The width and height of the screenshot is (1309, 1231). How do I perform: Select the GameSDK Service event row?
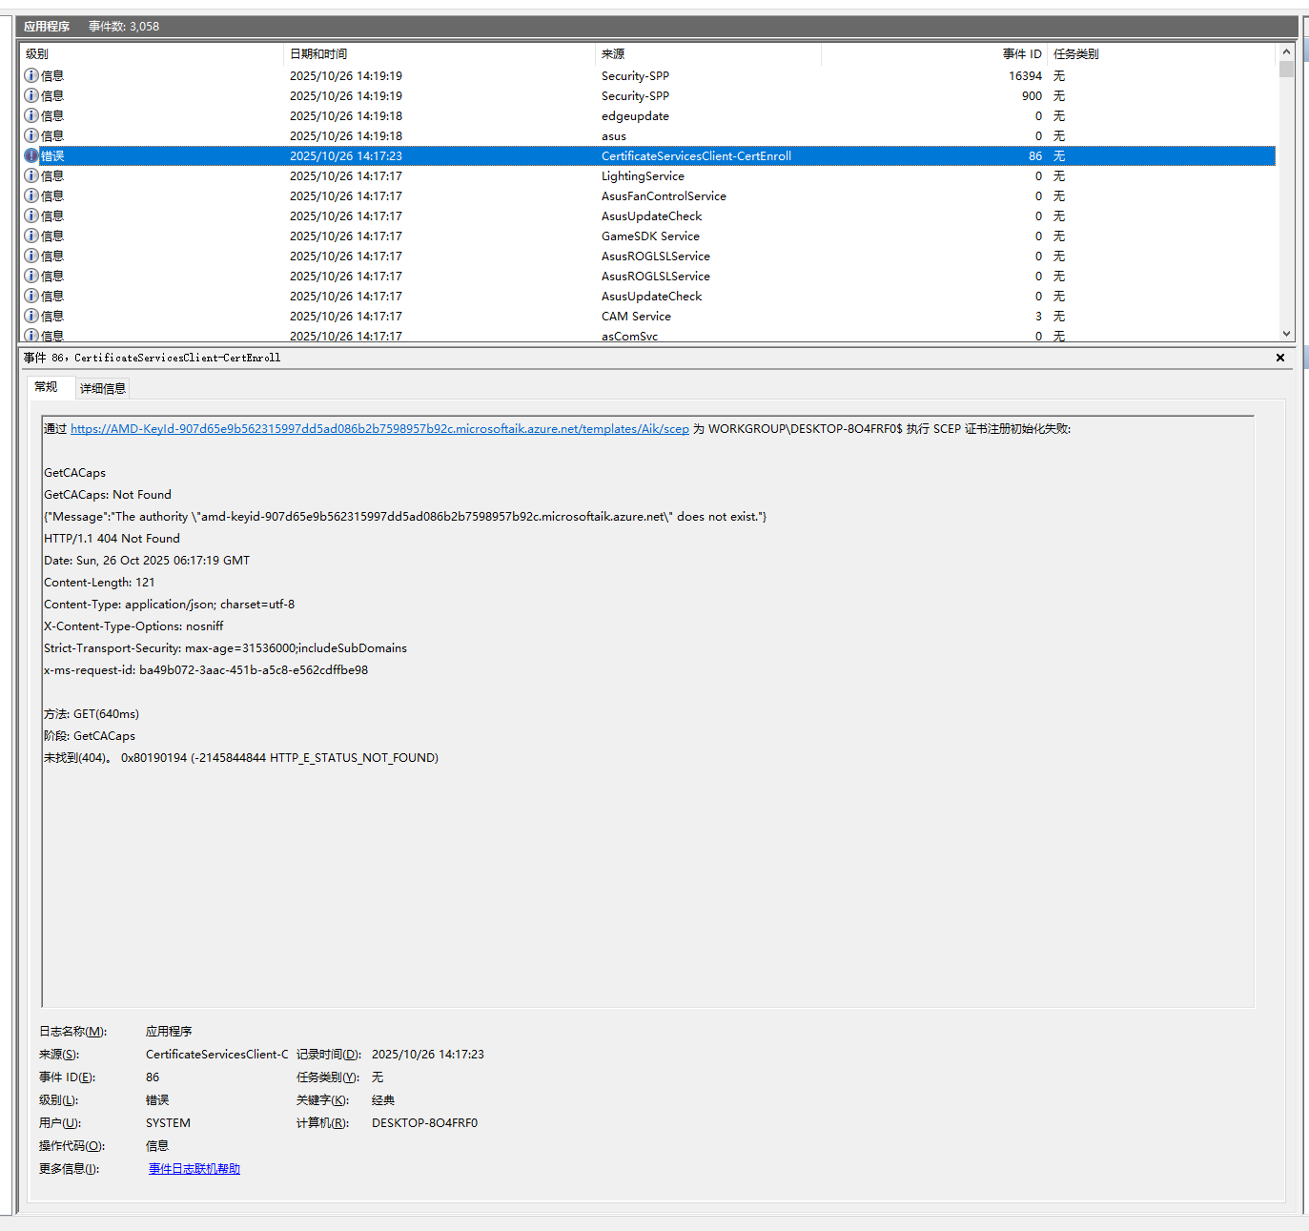tap(648, 236)
